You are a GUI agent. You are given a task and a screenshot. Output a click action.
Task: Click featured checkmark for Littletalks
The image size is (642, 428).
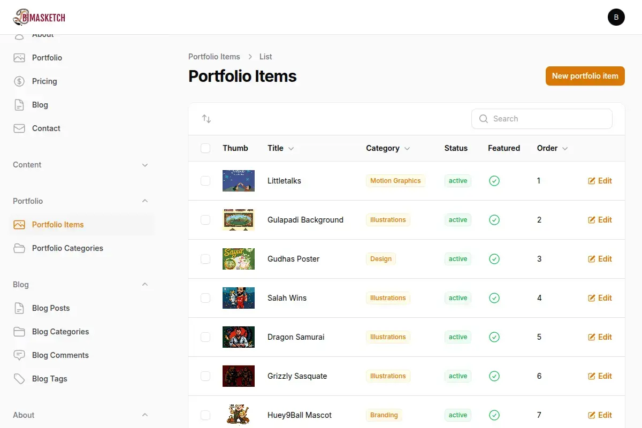tap(494, 181)
